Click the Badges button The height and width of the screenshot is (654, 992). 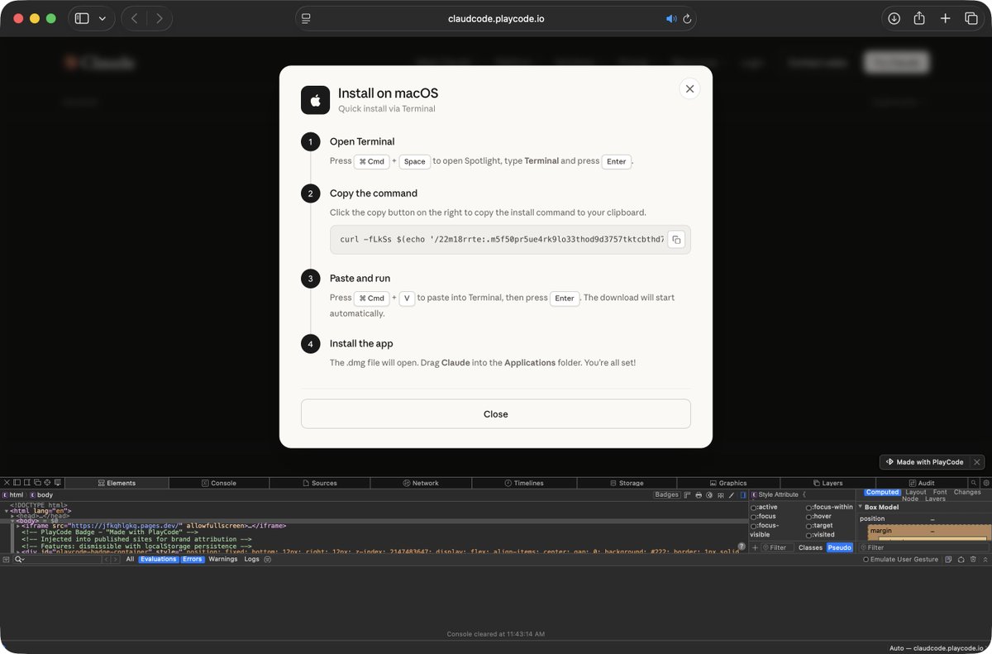pyautogui.click(x=666, y=494)
